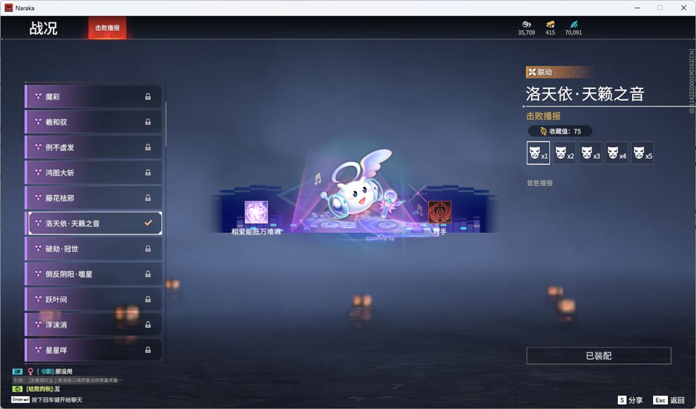Click the gold ingot currency icon

[x=550, y=25]
